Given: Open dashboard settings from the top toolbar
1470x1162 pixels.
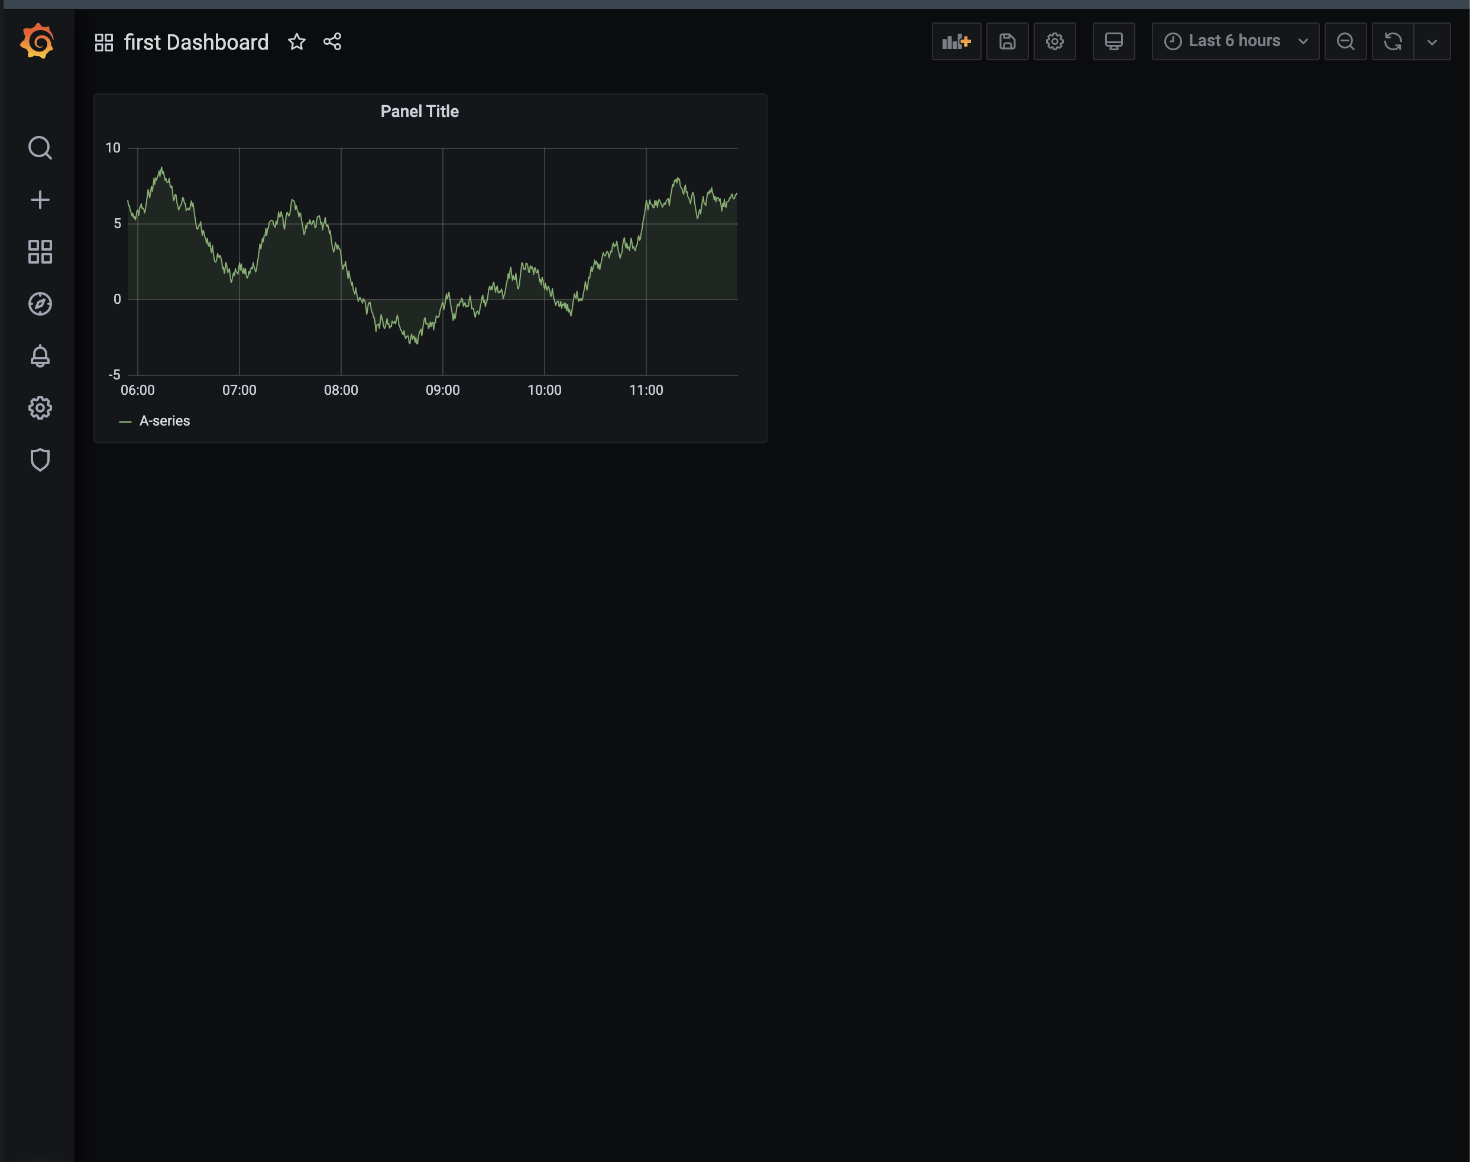Looking at the screenshot, I should (1054, 41).
